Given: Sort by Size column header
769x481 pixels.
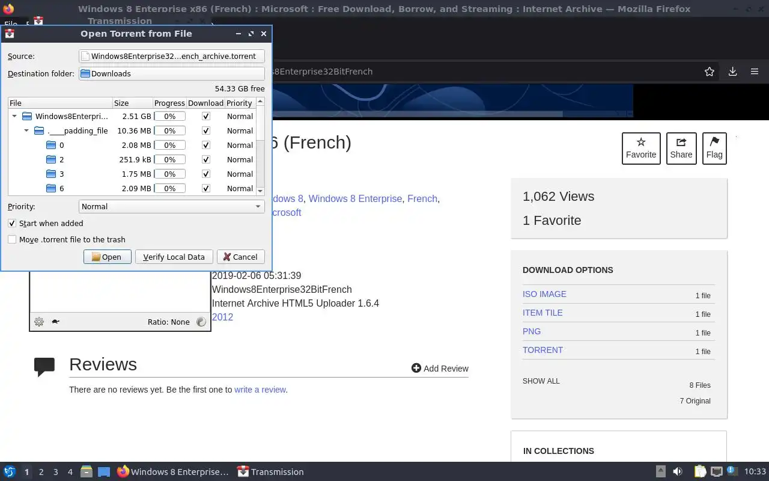Looking at the screenshot, I should (132, 103).
